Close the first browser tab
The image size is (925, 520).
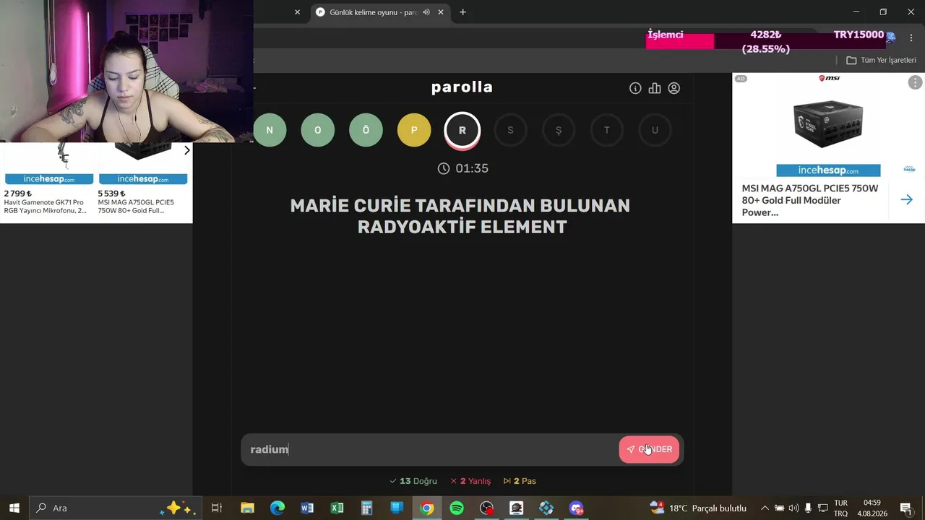[x=297, y=12]
